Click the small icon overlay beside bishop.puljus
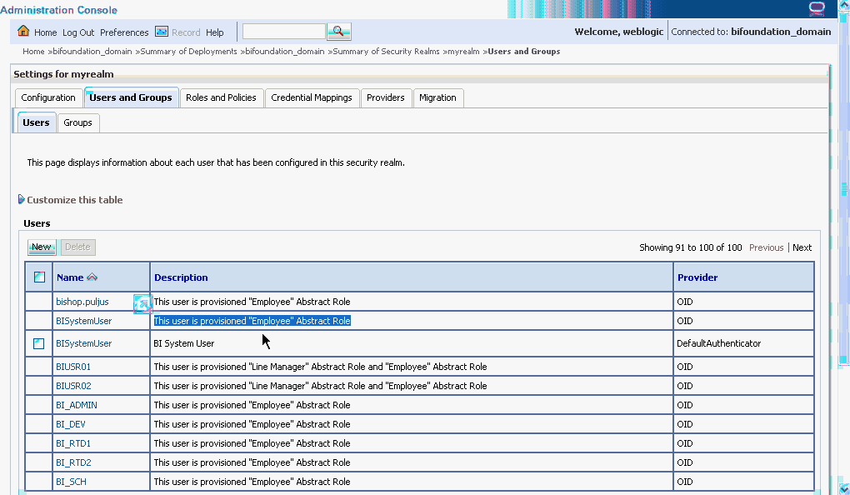Image resolution: width=850 pixels, height=495 pixels. pyautogui.click(x=142, y=305)
